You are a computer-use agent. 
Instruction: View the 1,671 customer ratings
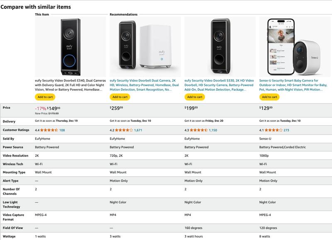138,130
